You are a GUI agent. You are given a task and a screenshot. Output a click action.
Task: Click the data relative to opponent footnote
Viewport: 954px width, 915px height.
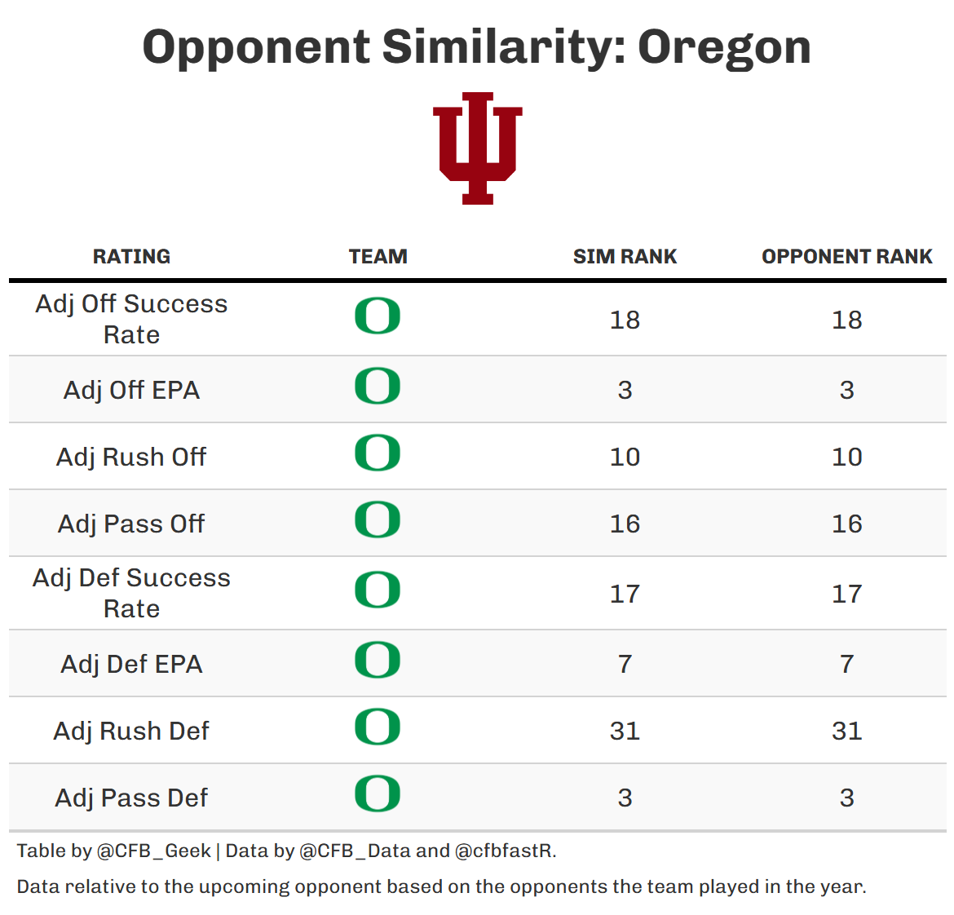click(441, 886)
